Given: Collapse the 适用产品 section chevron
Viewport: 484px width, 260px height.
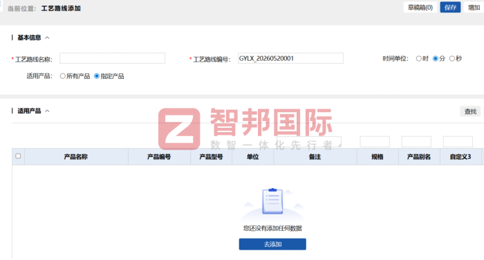Looking at the screenshot, I should tap(47, 111).
